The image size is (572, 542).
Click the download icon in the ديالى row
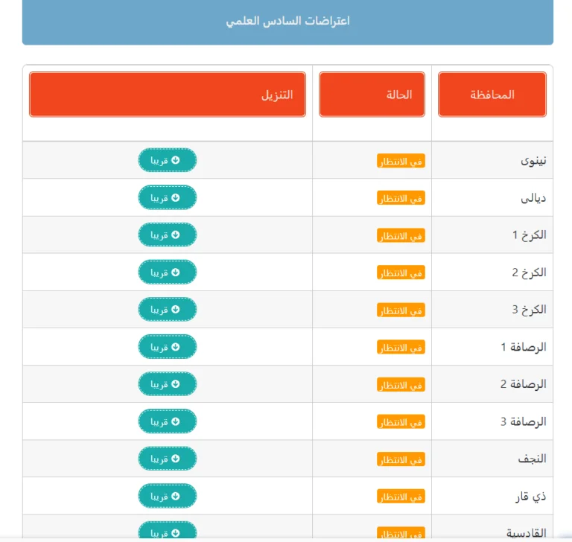click(176, 197)
